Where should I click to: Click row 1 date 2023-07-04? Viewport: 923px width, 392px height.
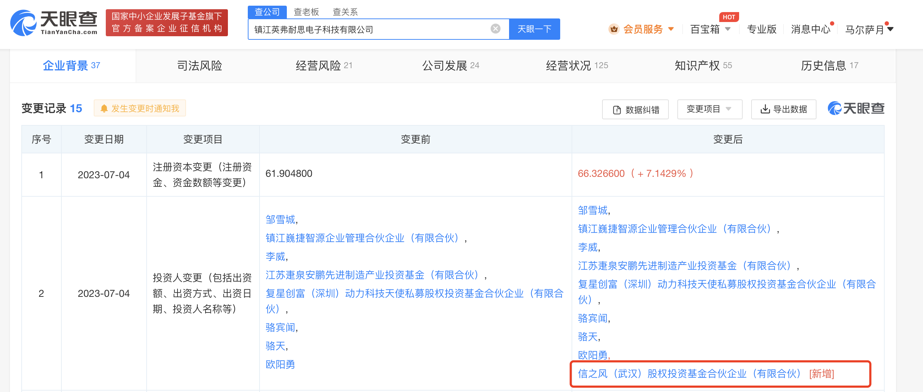pos(104,175)
